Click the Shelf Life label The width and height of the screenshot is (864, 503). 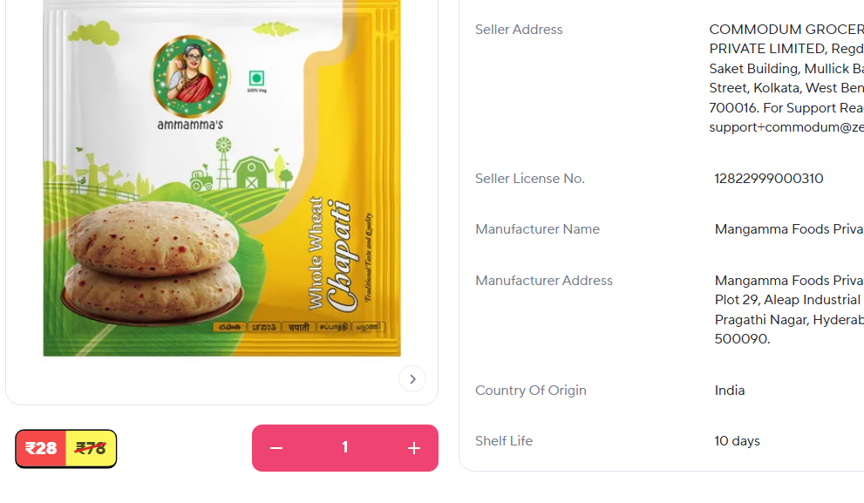click(x=504, y=441)
